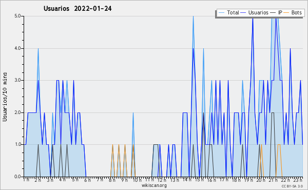Click the '10 h' x-axis label

137,180
